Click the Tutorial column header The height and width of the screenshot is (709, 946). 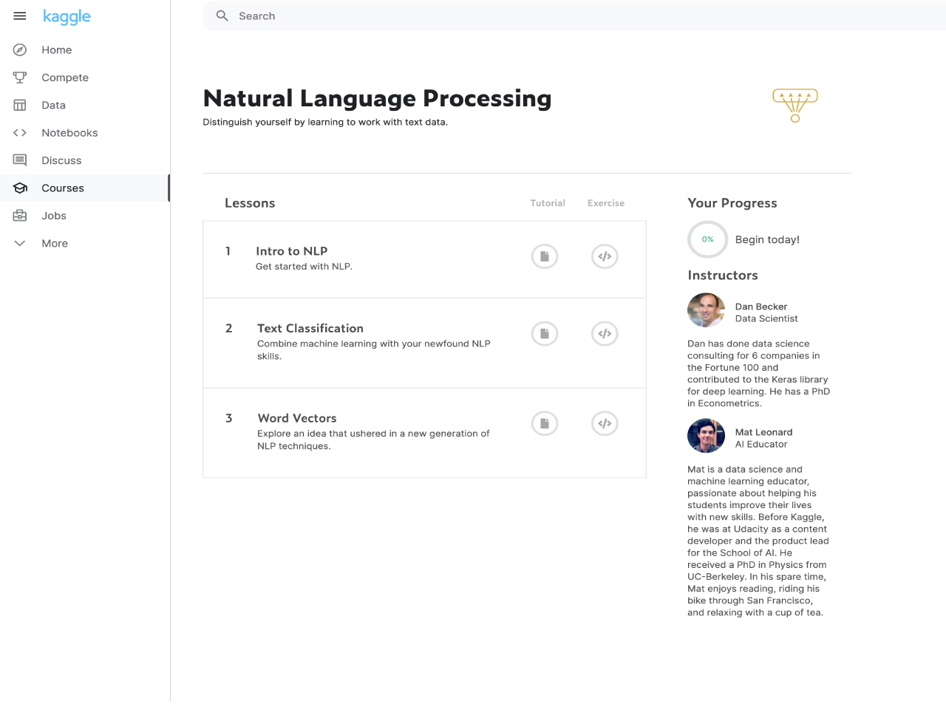(x=548, y=203)
